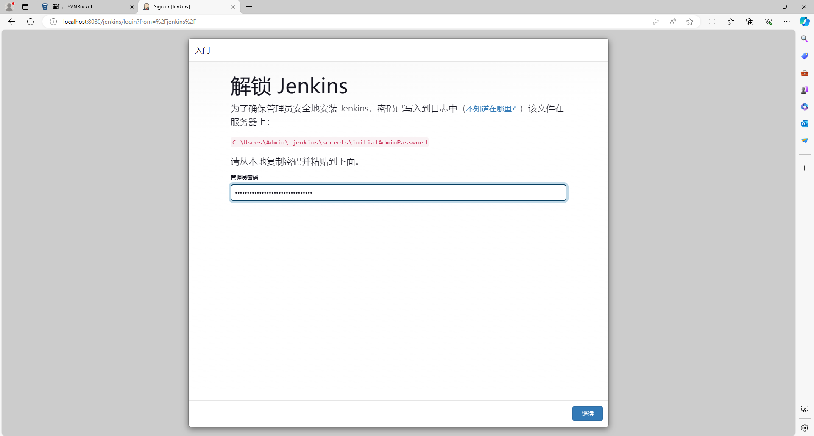Open the sidebar Search icon

[804, 39]
